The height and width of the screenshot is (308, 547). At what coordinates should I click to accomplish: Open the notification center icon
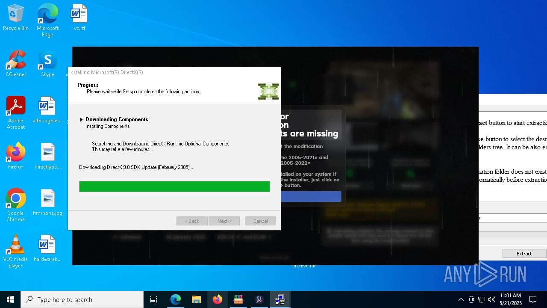[x=533, y=299]
